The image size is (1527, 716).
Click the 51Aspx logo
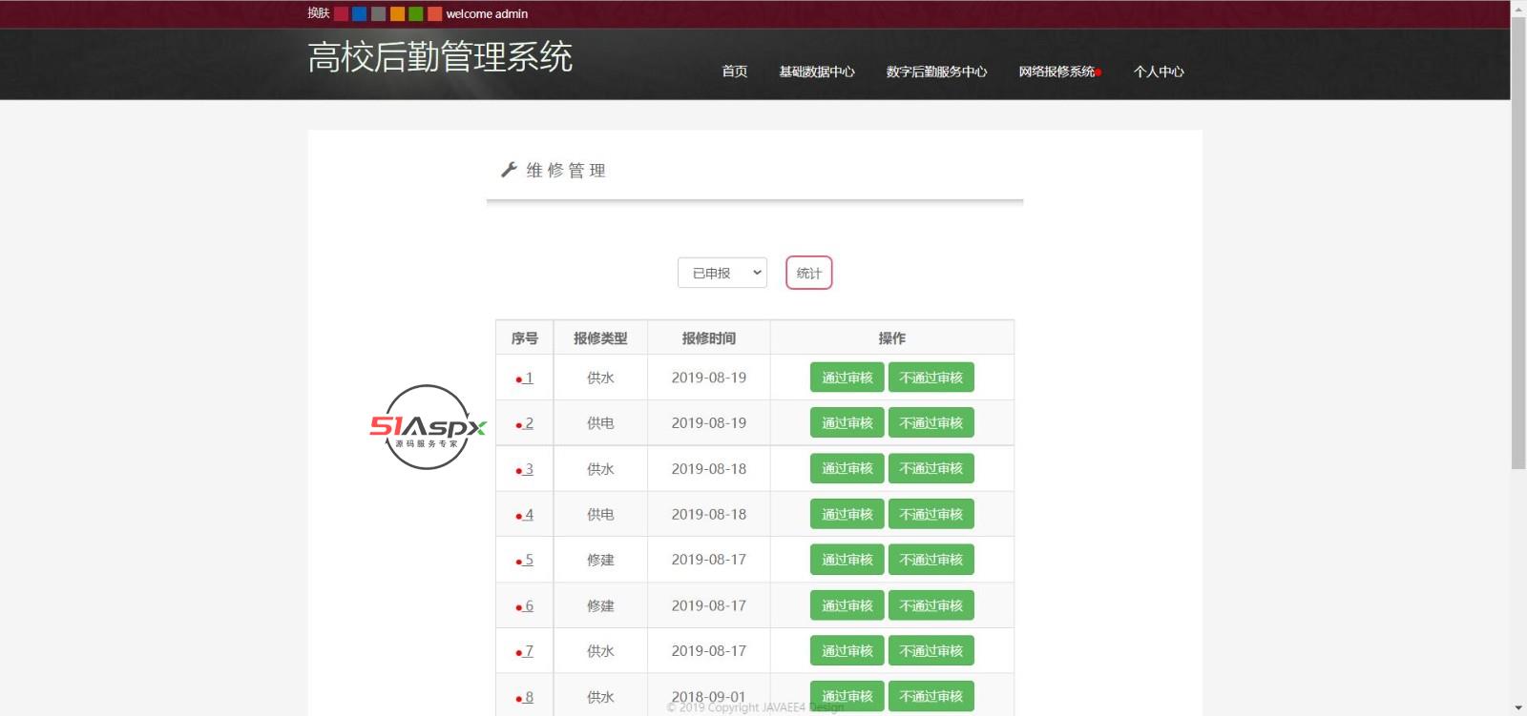click(x=428, y=427)
